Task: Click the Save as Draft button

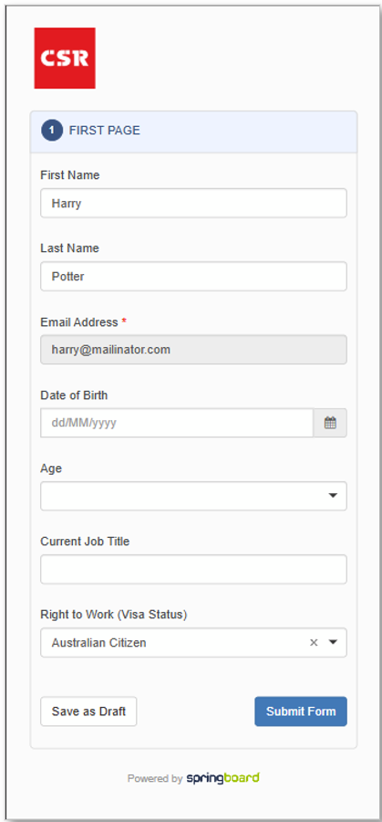Action: (88, 711)
